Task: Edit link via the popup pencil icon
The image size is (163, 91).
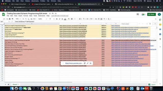Action: [x=88, y=63]
